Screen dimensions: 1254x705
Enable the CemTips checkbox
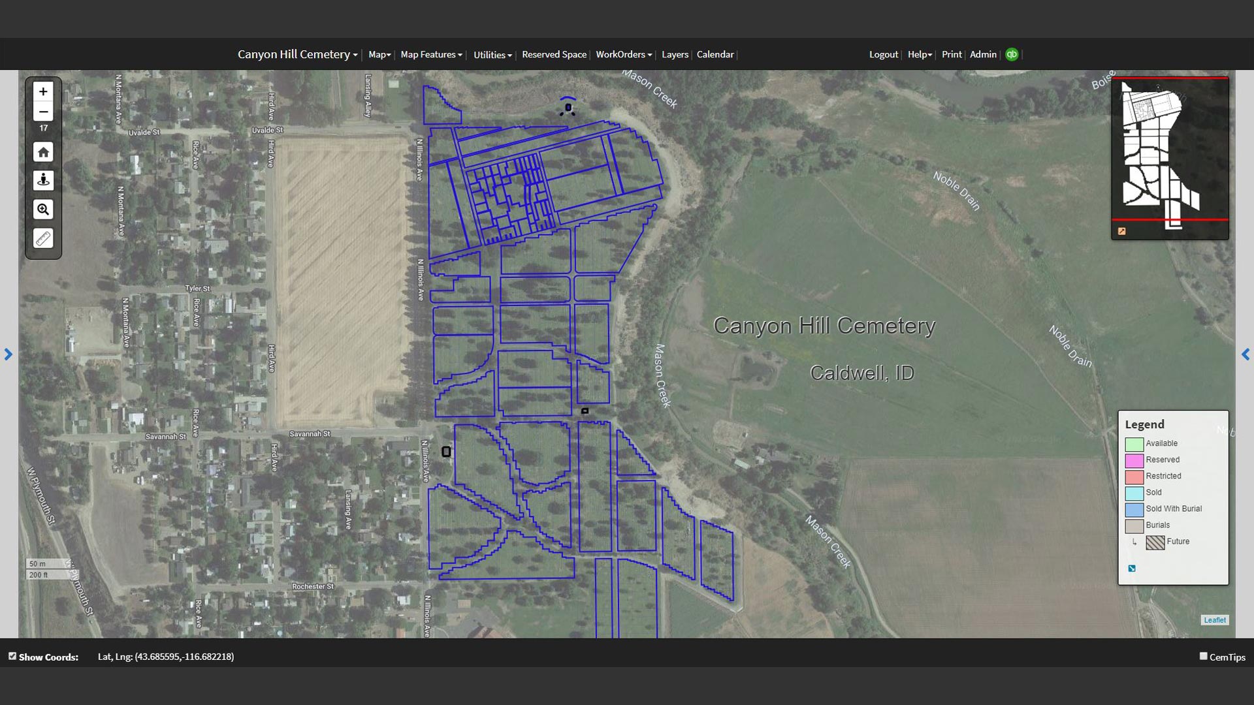point(1203,656)
